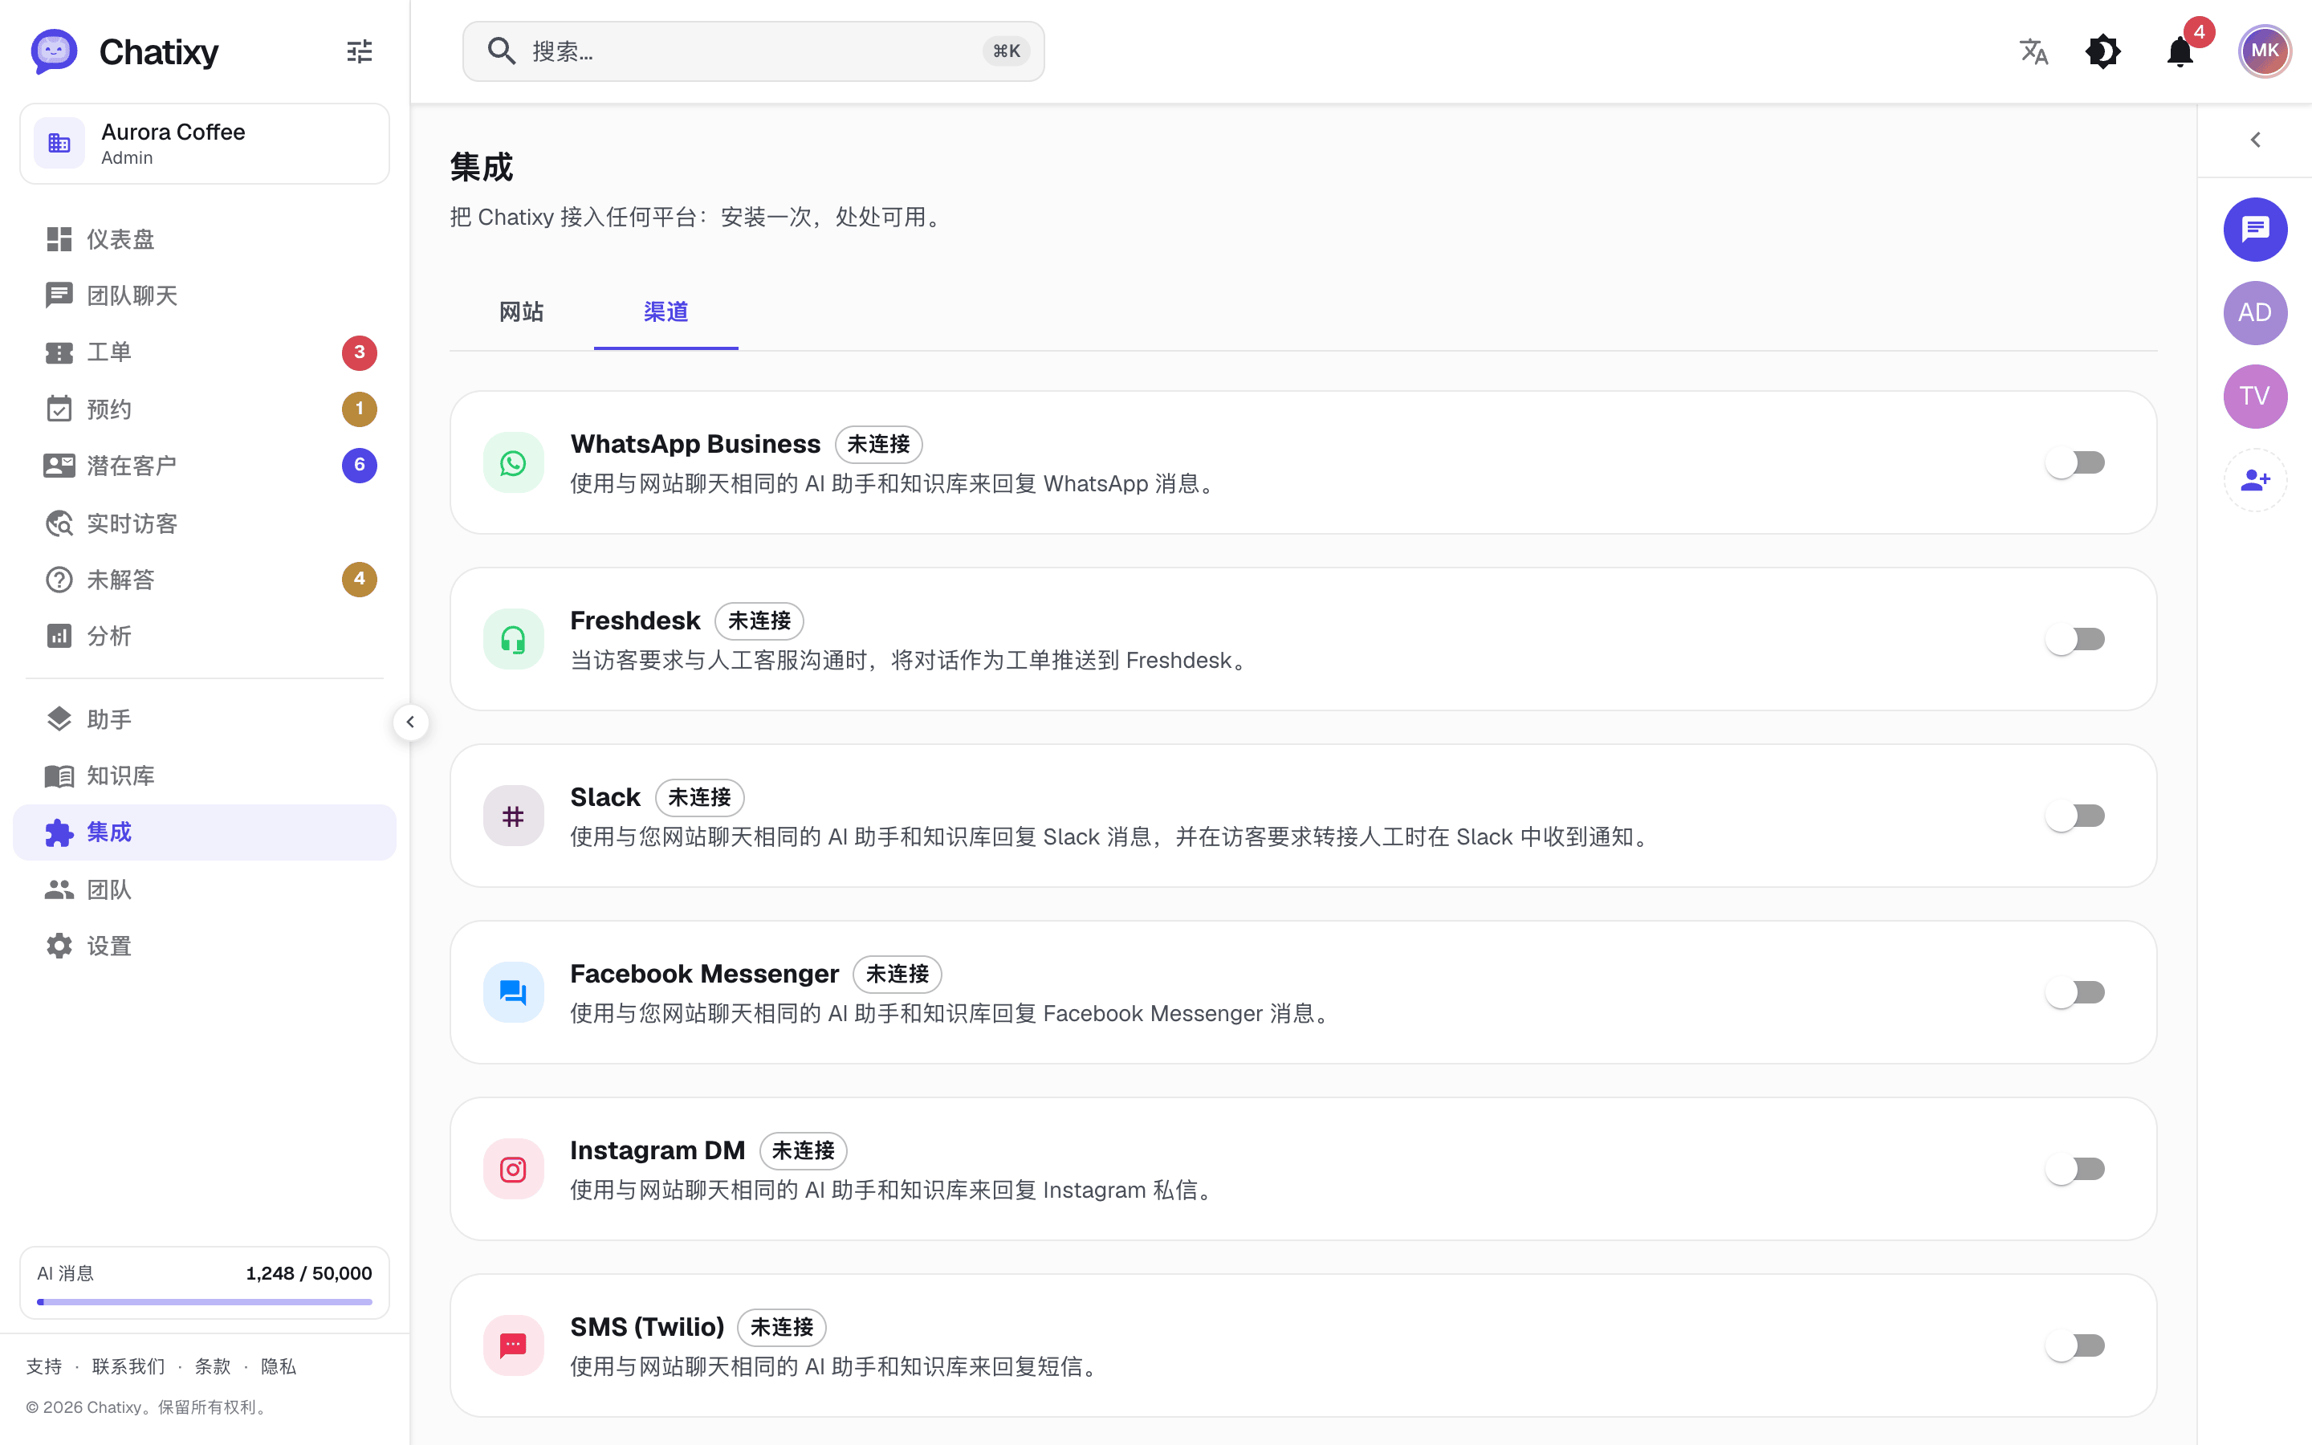
Task: Turn on the Facebook Messenger switch
Action: point(2075,993)
